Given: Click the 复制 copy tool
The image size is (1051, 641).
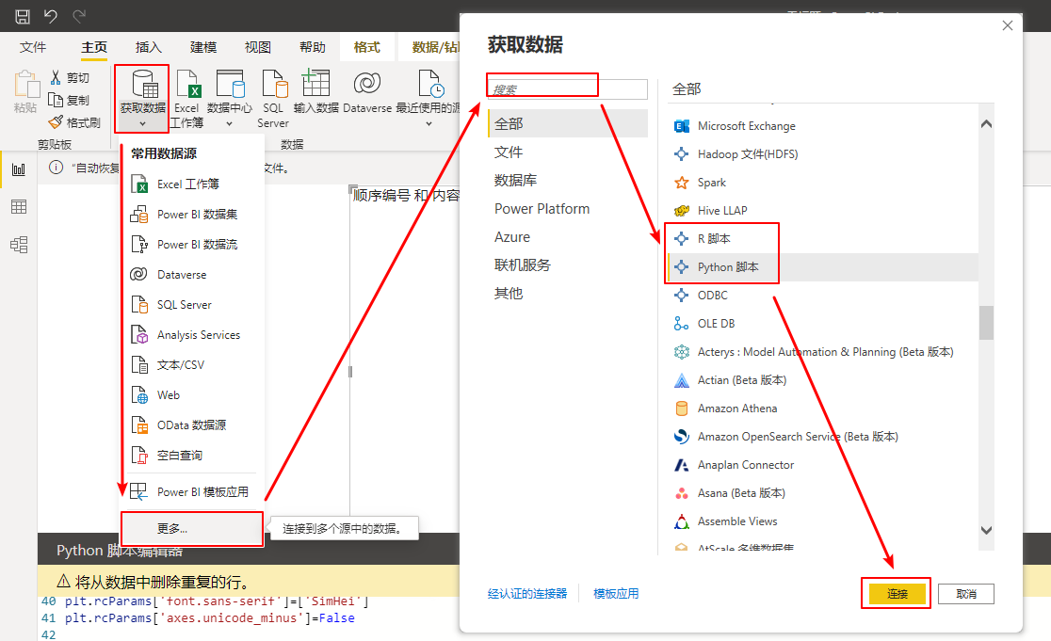Looking at the screenshot, I should [x=69, y=101].
